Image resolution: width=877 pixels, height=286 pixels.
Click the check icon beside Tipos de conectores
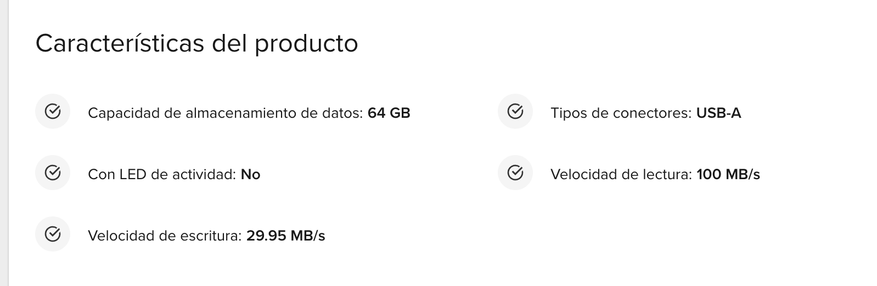click(515, 112)
